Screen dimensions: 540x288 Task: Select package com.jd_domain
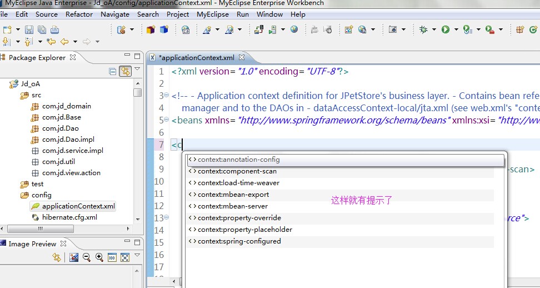click(67, 106)
